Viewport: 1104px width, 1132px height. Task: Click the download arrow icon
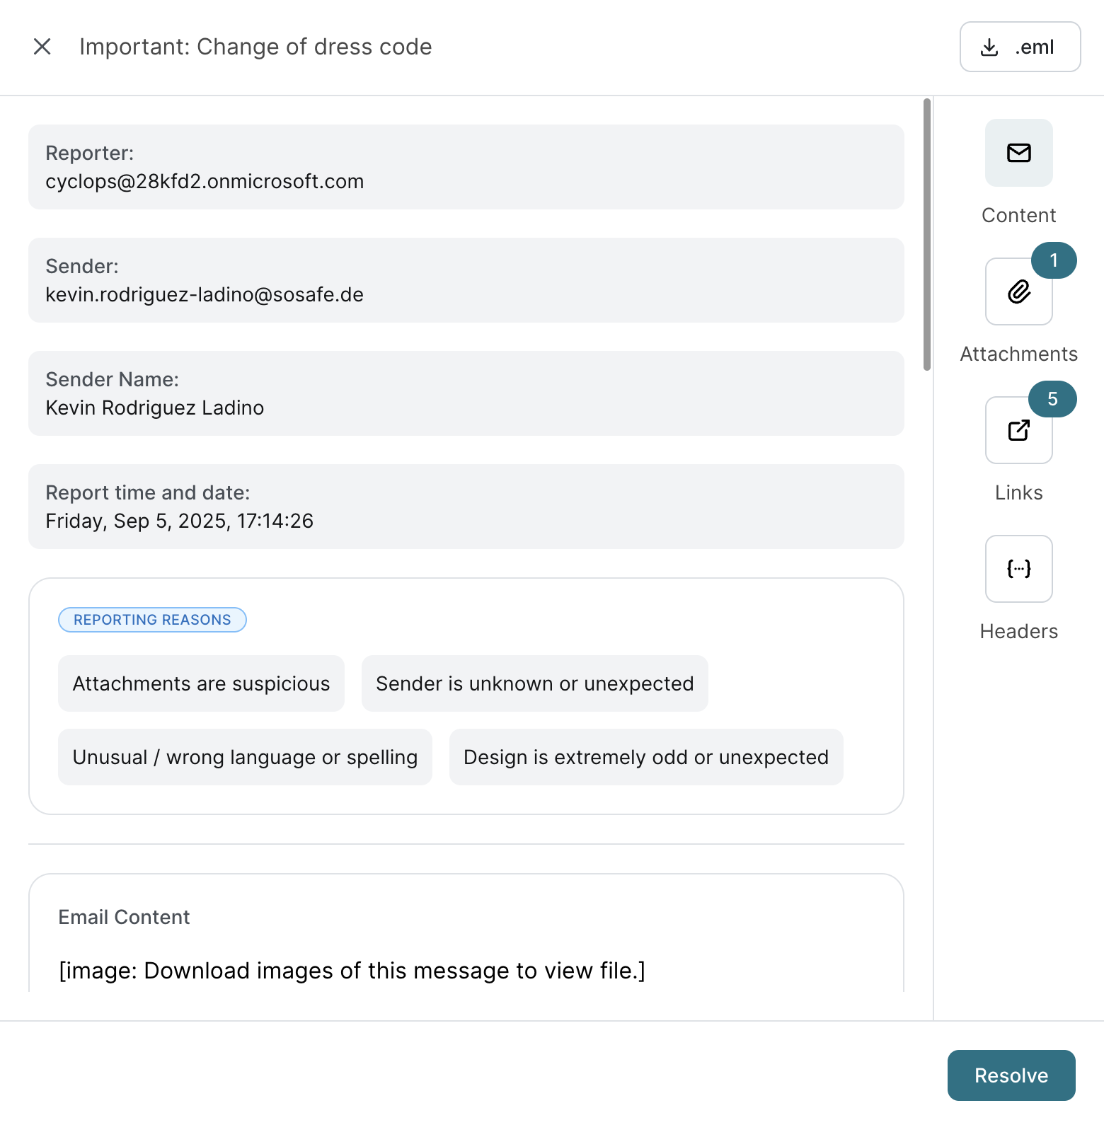989,47
